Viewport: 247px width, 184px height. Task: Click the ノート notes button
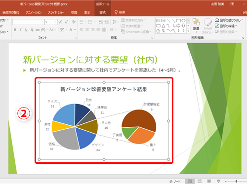click(175, 182)
